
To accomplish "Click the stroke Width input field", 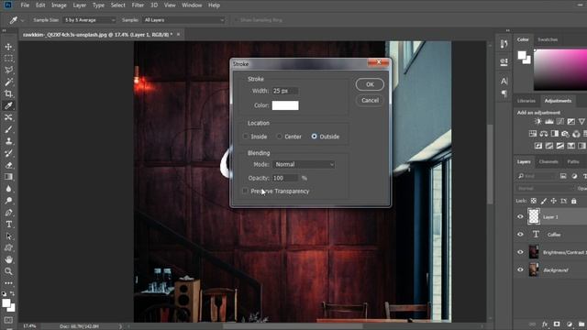I will pos(285,91).
